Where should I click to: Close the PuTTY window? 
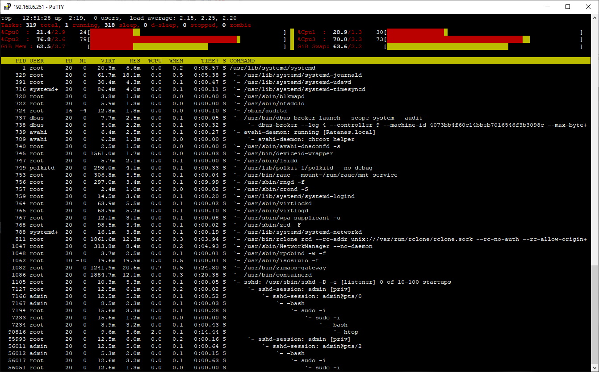coord(588,7)
